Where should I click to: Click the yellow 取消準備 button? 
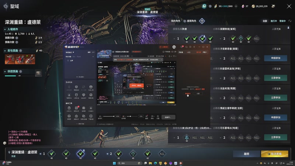[274, 154]
